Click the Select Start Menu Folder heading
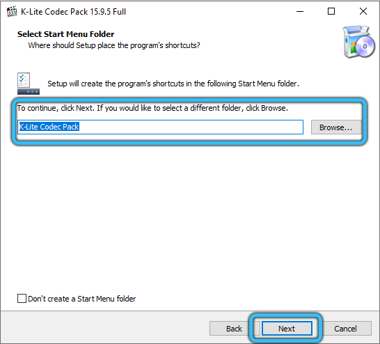Image resolution: width=380 pixels, height=344 pixels. pyautogui.click(x=65, y=34)
